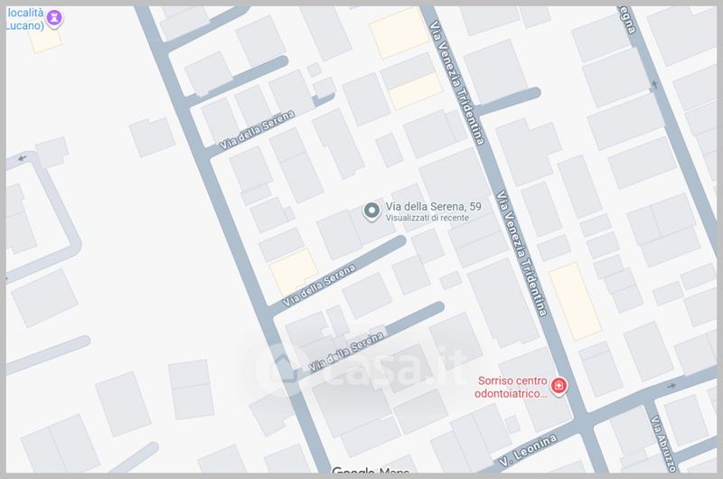Image resolution: width=723 pixels, height=479 pixels.
Task: Select the Via Abruzzo street label
Action: (x=663, y=444)
